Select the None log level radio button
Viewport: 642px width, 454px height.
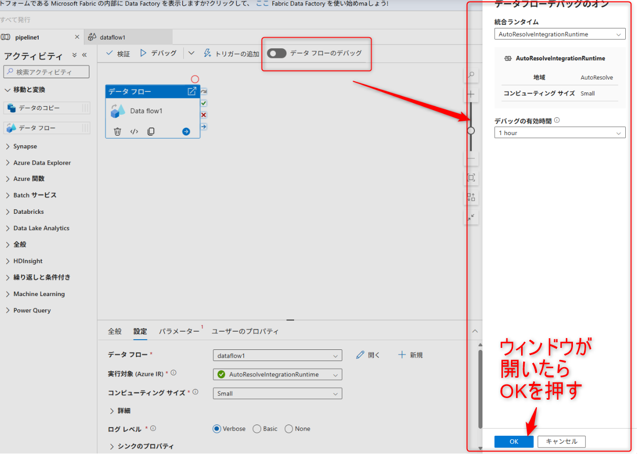coord(288,429)
